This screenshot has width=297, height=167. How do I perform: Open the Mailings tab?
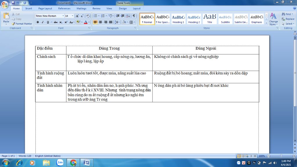click(x=82, y=8)
